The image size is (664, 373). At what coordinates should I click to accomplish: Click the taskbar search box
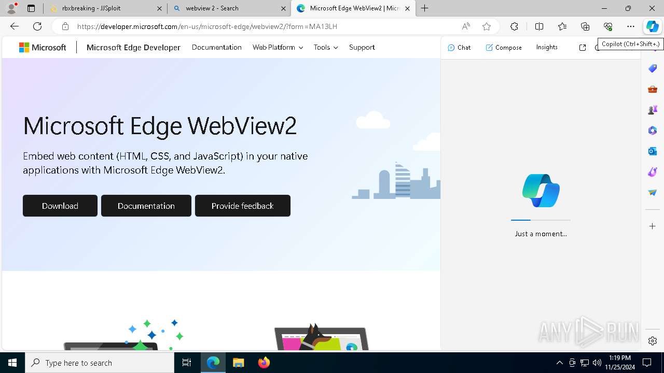(100, 363)
